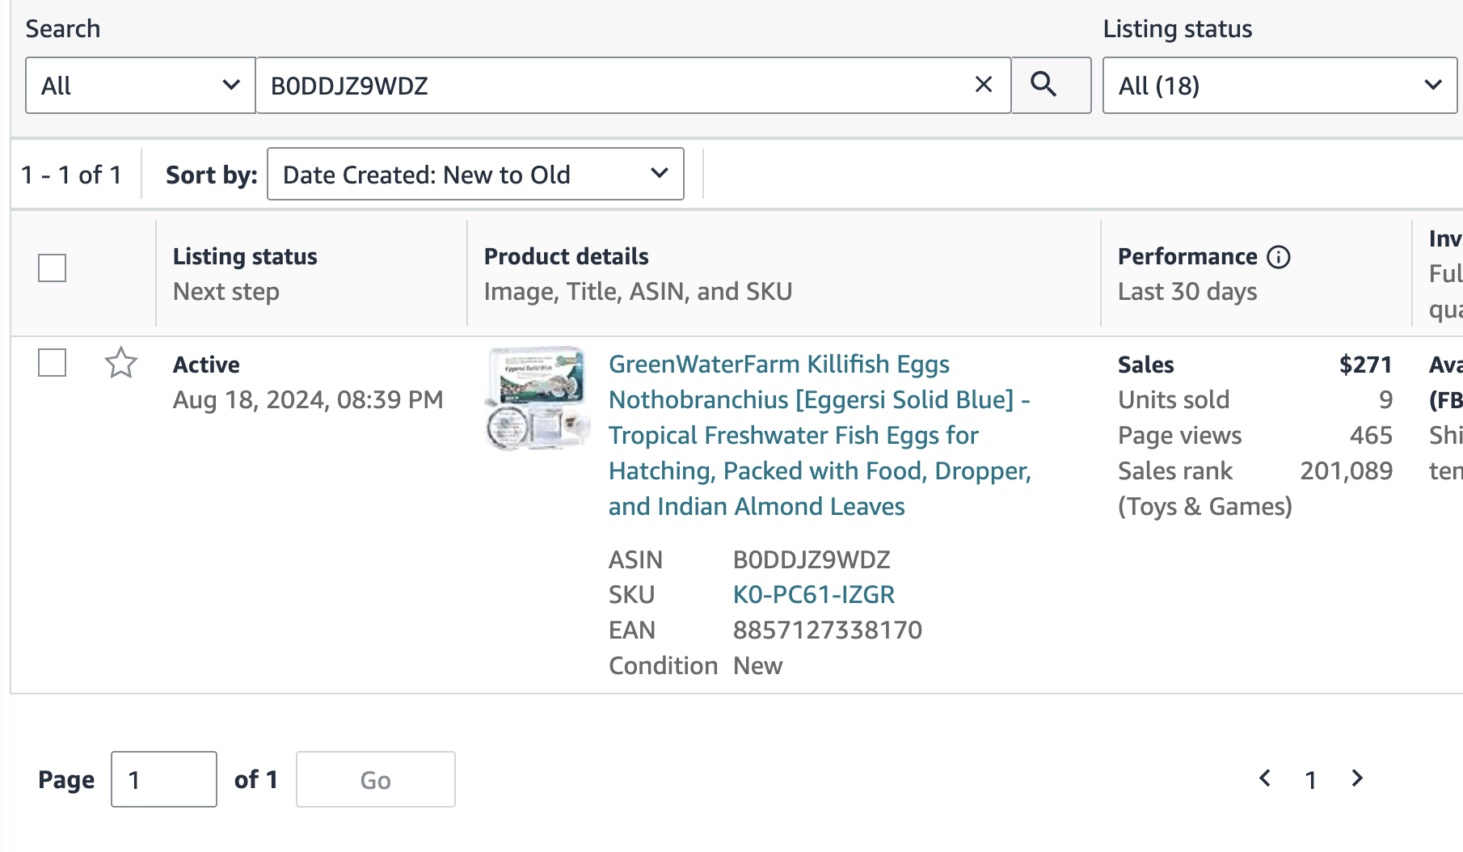This screenshot has height=852, width=1463.
Task: Click the 'Performance' column header label
Action: tap(1187, 256)
